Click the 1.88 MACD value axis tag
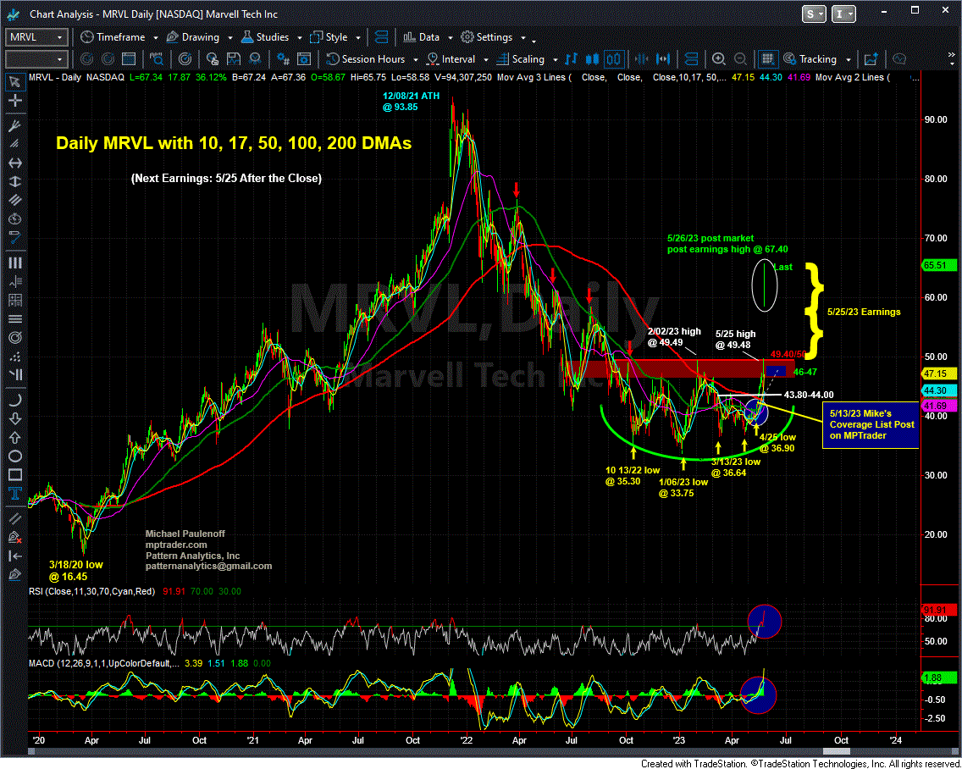The image size is (962, 769). pyautogui.click(x=938, y=678)
